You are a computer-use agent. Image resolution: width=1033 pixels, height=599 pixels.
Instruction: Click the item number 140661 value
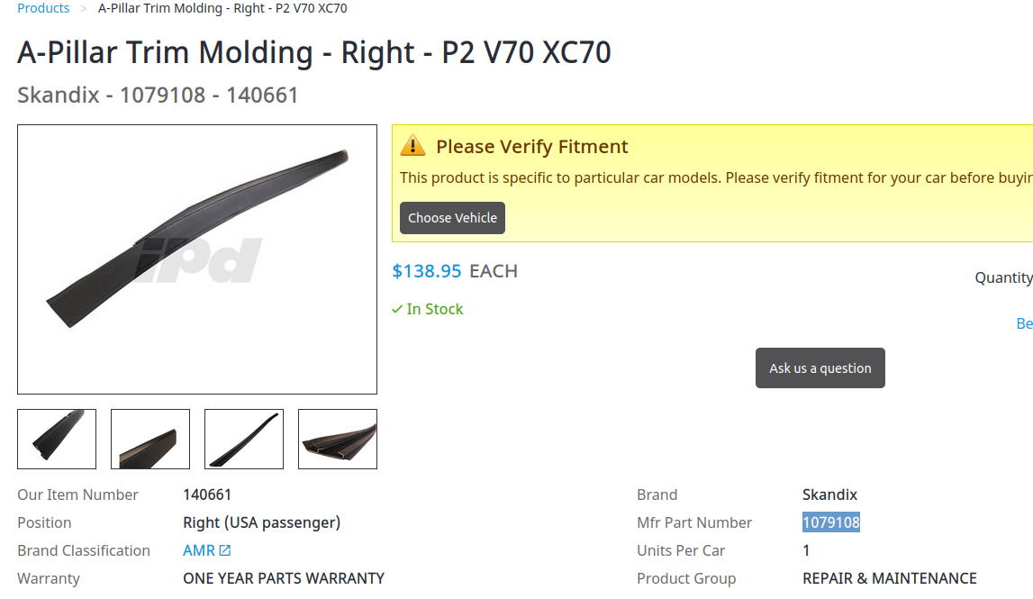coord(207,495)
